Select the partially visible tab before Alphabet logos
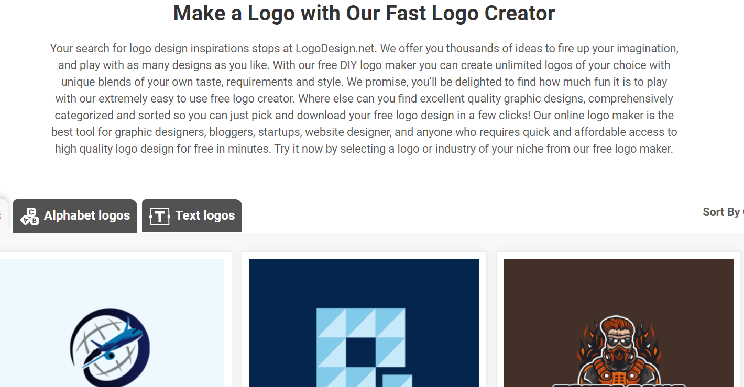Viewport: 744px width, 387px height. click(4, 216)
